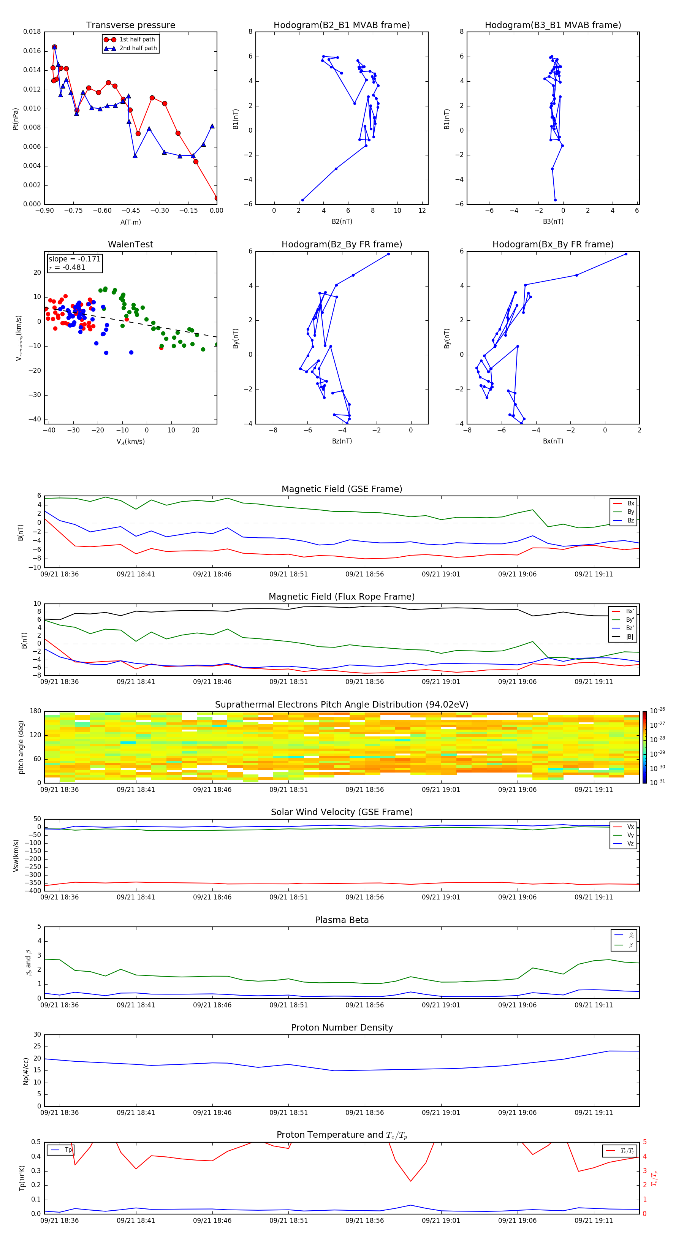Click the highest red point in Transverse pressure

[x=54, y=47]
